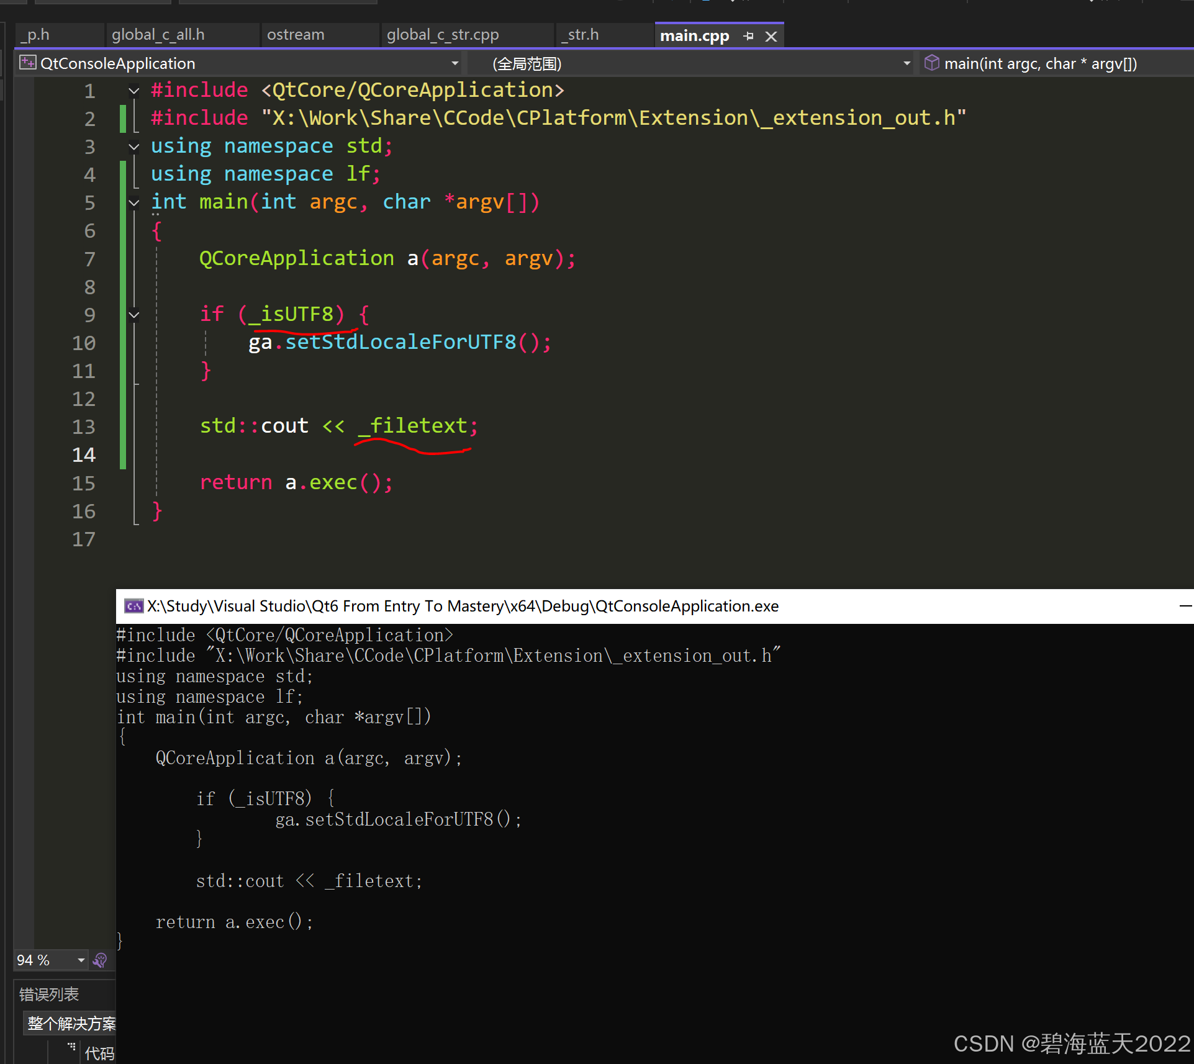Close the main.cpp editor tab
The height and width of the screenshot is (1064, 1194).
pyautogui.click(x=771, y=37)
